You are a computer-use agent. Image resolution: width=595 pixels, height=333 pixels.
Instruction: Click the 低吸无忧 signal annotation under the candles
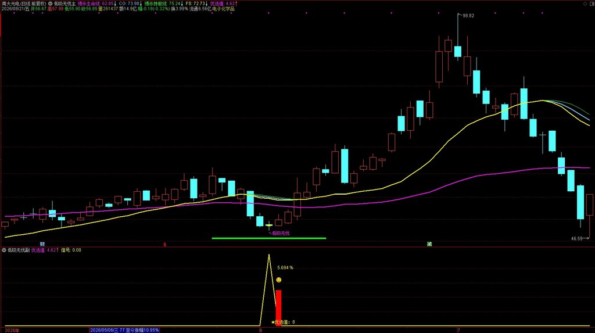click(281, 233)
